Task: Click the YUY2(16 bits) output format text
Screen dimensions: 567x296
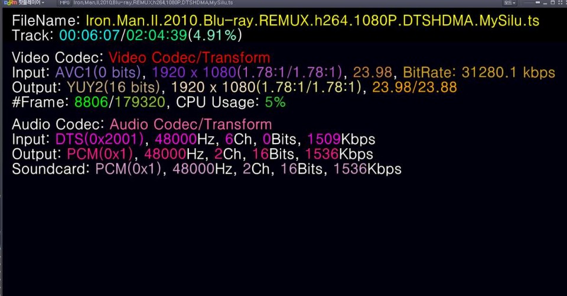Action: [110, 87]
